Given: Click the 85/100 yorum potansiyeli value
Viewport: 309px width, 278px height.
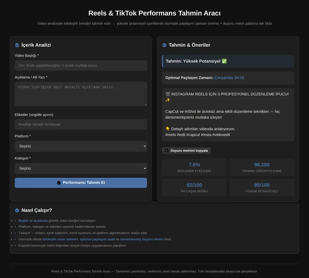Looking at the screenshot, I should click(262, 185).
